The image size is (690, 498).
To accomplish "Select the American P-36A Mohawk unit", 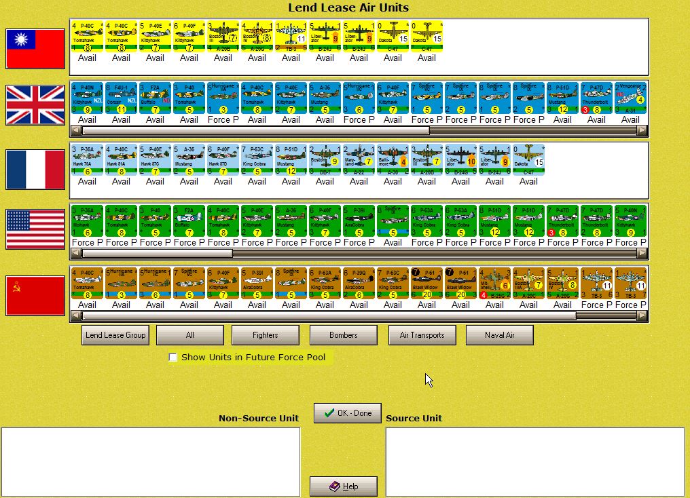I will click(x=87, y=221).
